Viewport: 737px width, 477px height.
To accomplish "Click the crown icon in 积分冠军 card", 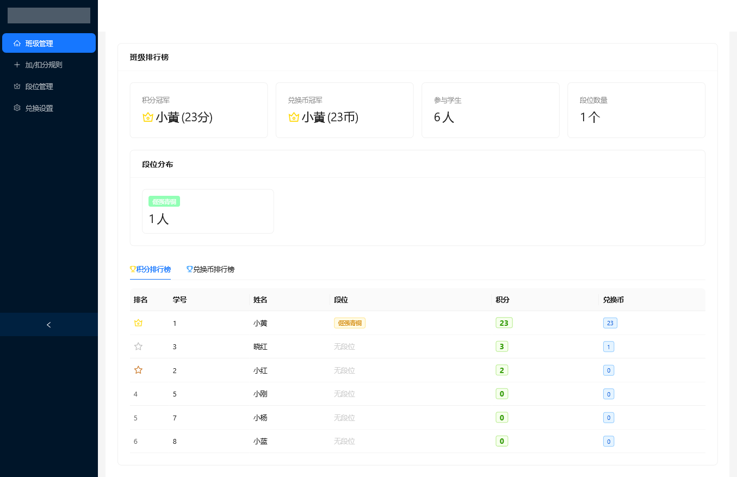I will [148, 117].
